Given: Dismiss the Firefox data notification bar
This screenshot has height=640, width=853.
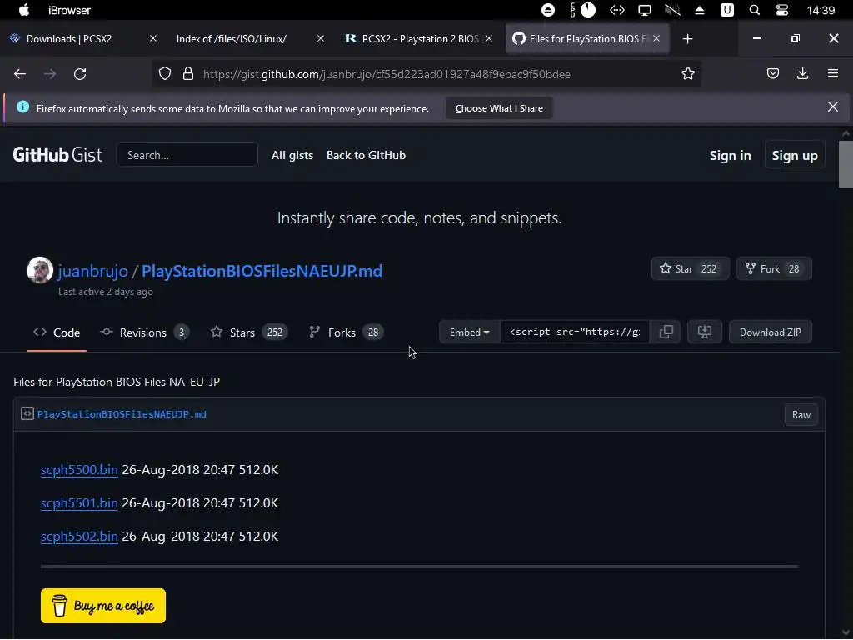Looking at the screenshot, I should pos(832,107).
